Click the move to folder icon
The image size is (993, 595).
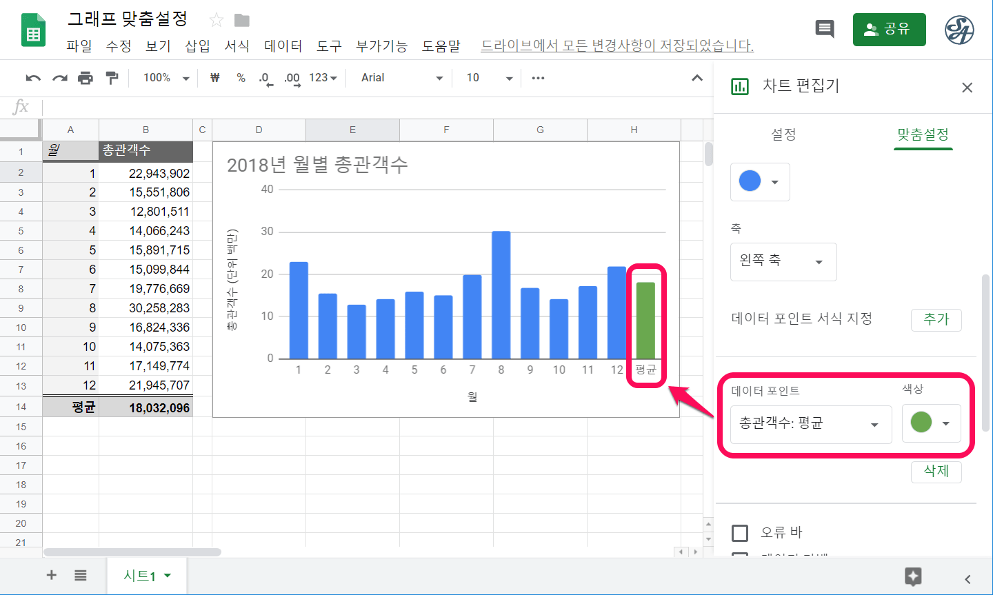pyautogui.click(x=241, y=20)
